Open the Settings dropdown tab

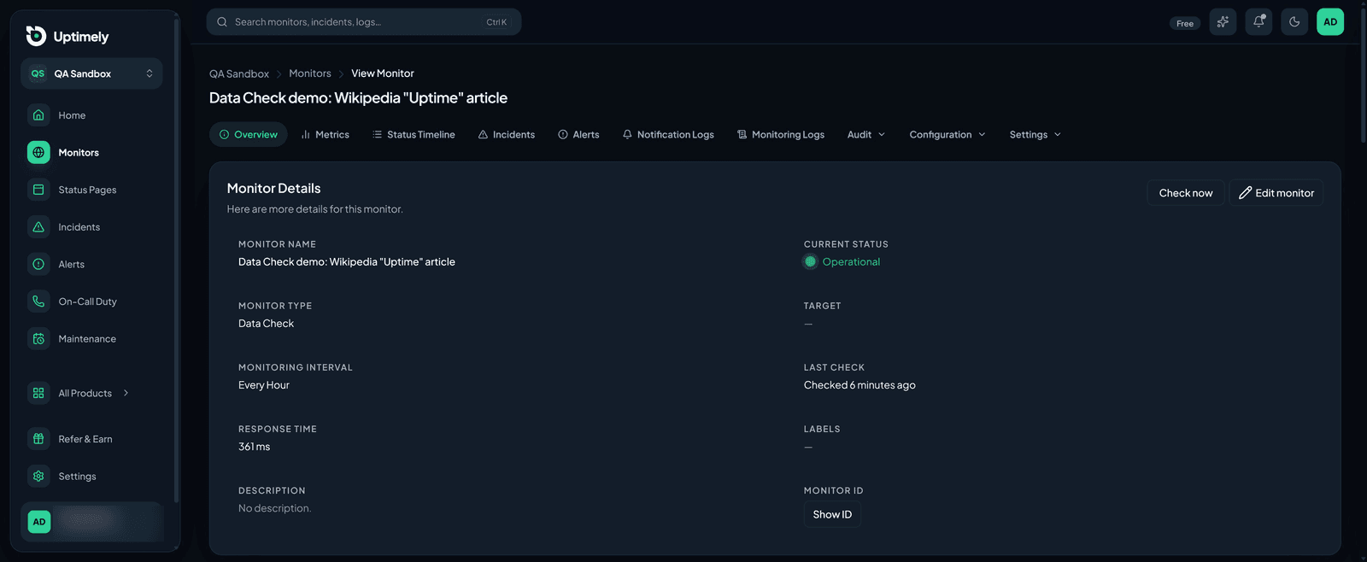pos(1036,135)
